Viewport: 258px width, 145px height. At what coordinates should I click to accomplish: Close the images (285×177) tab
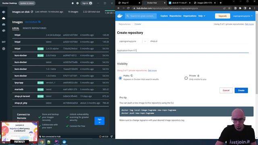[x=215, y=3]
